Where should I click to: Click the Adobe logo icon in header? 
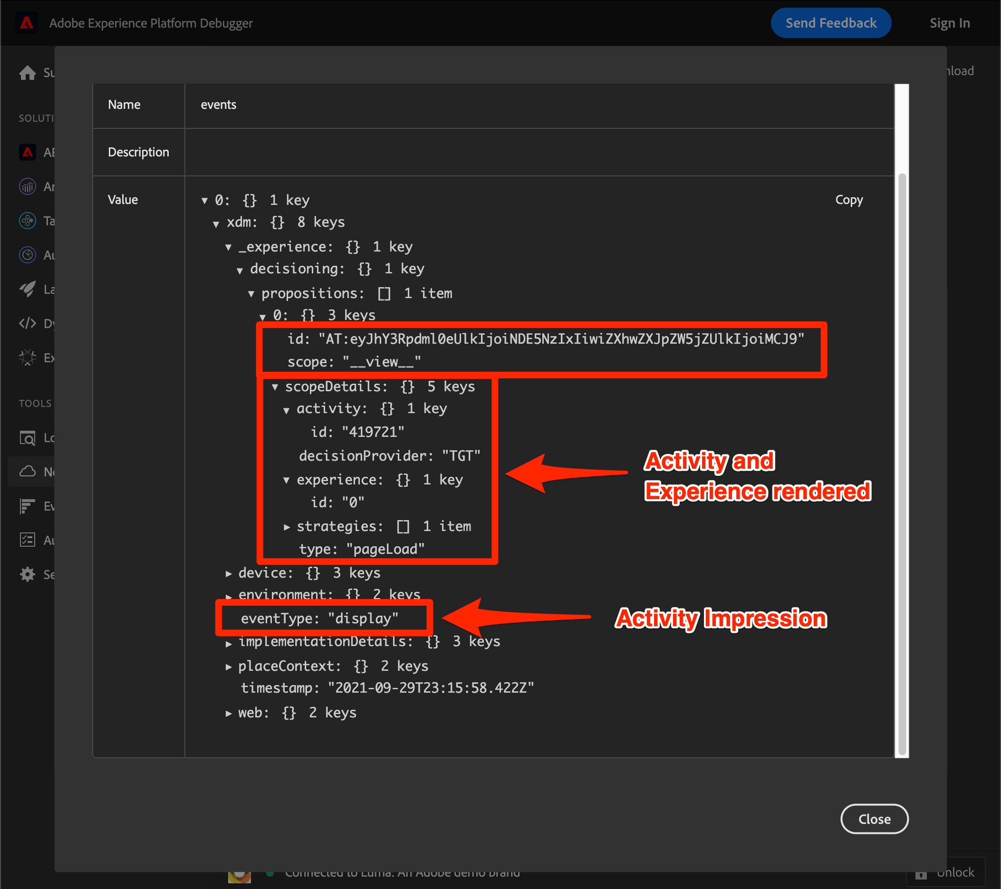[x=27, y=23]
